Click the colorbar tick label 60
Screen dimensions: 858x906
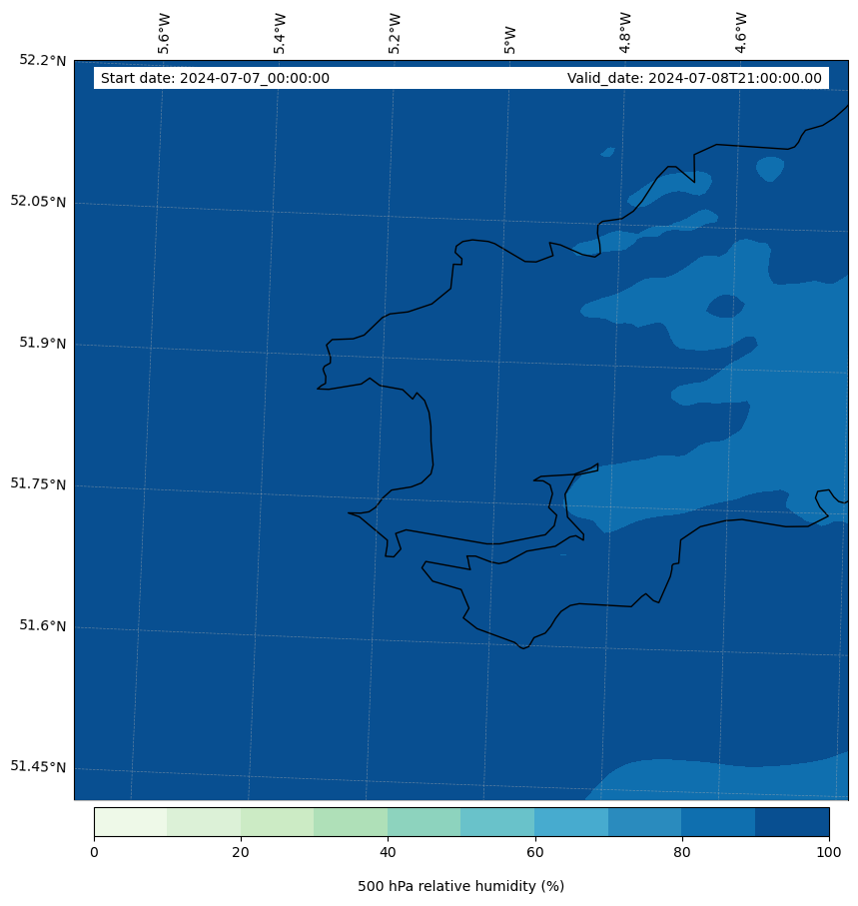tap(535, 852)
